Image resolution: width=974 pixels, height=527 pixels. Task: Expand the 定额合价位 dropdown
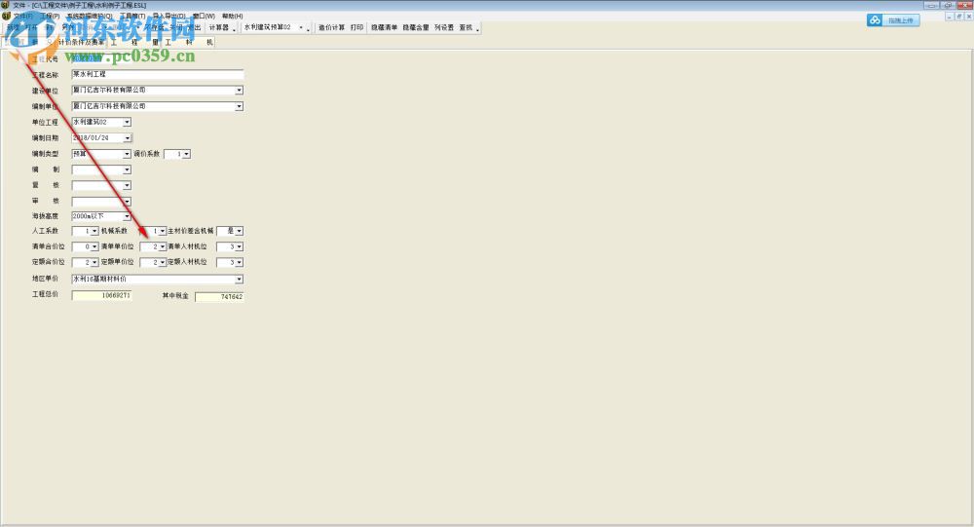pyautogui.click(x=94, y=263)
